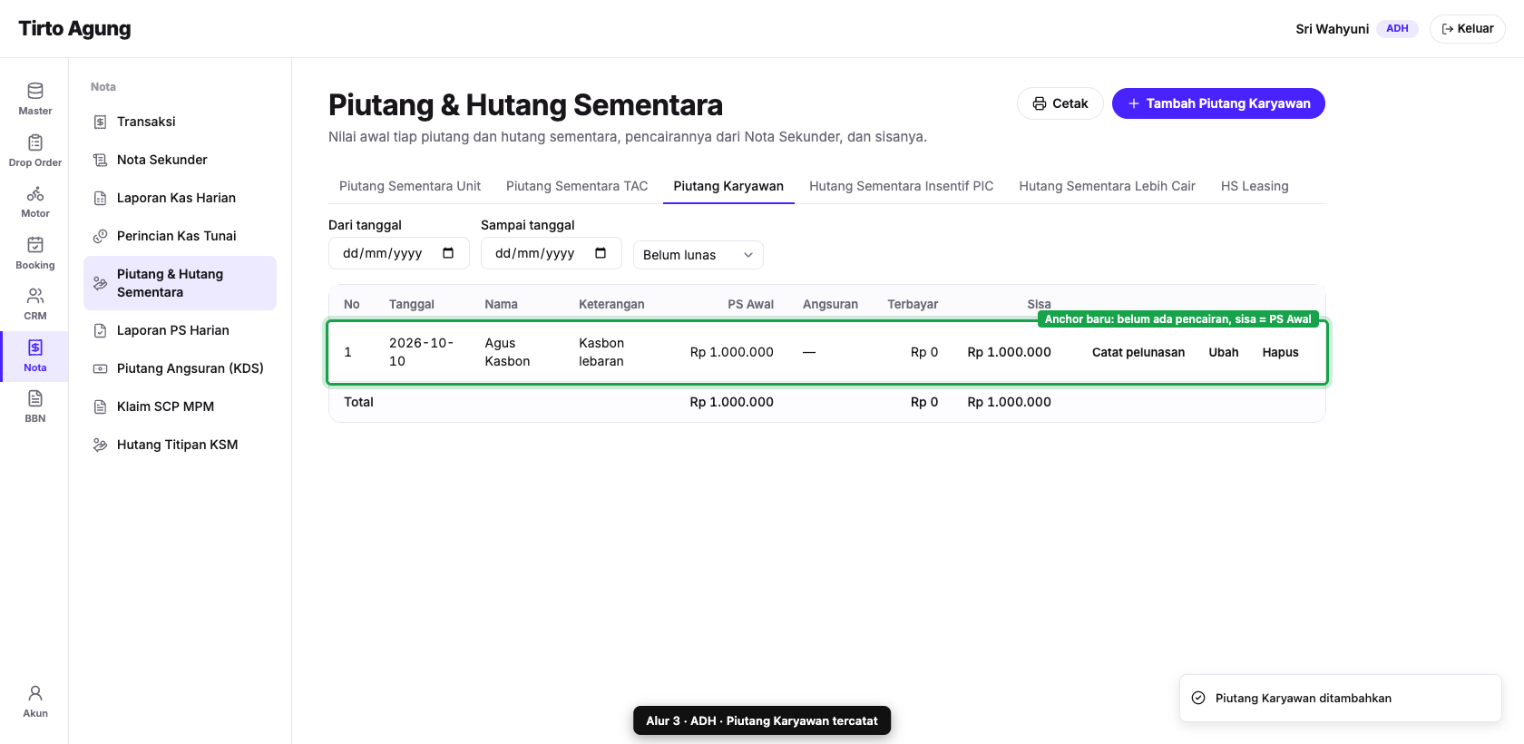The width and height of the screenshot is (1524, 744).
Task: Click the Cetak print button
Action: 1060,103
